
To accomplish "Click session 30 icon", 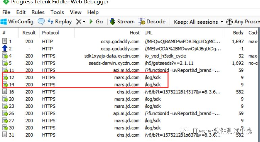I will click(5, 128).
